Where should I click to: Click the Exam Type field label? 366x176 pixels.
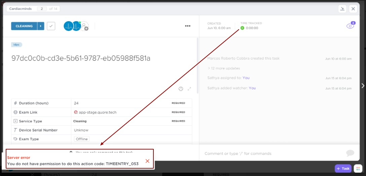click(29, 139)
